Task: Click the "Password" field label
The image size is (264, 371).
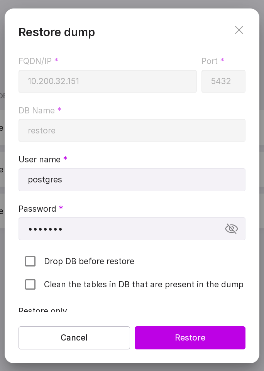Action: point(37,209)
